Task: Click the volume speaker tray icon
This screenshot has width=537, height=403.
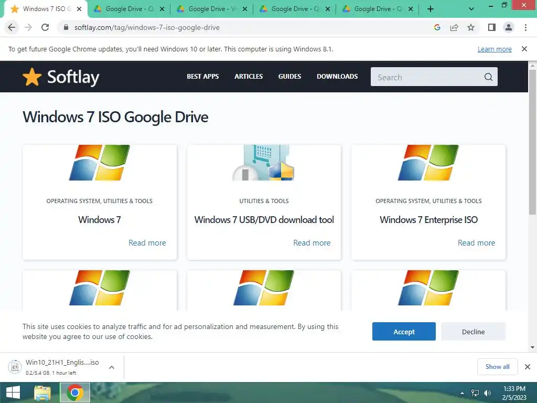Action: (x=487, y=393)
